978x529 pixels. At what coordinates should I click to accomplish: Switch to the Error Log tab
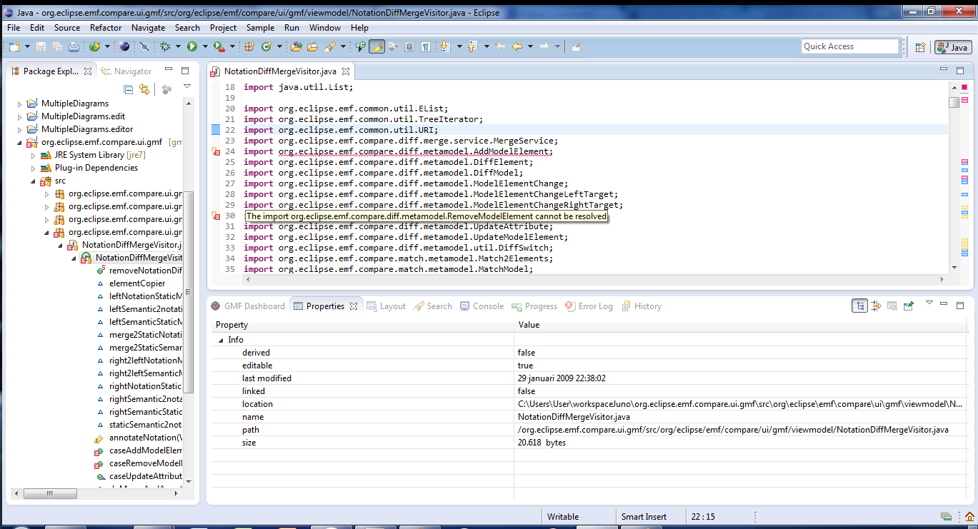[x=589, y=306]
